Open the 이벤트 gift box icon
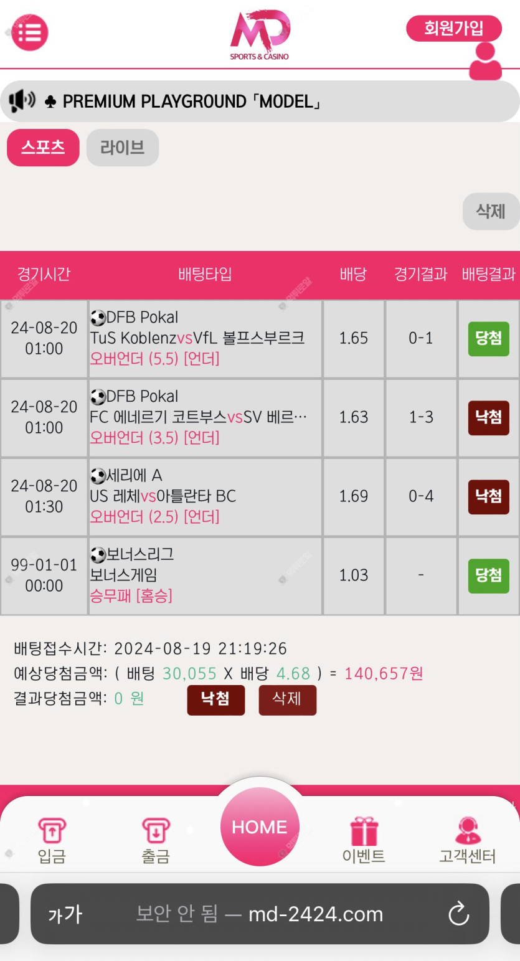Image resolution: width=520 pixels, height=961 pixels. [x=364, y=831]
